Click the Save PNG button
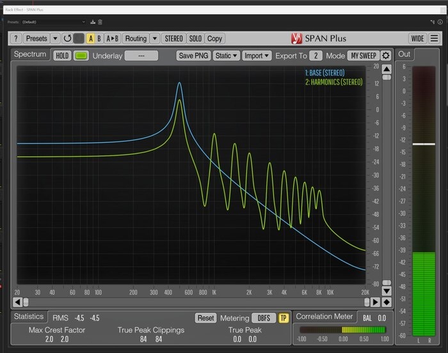This screenshot has width=448, height=353. (193, 56)
